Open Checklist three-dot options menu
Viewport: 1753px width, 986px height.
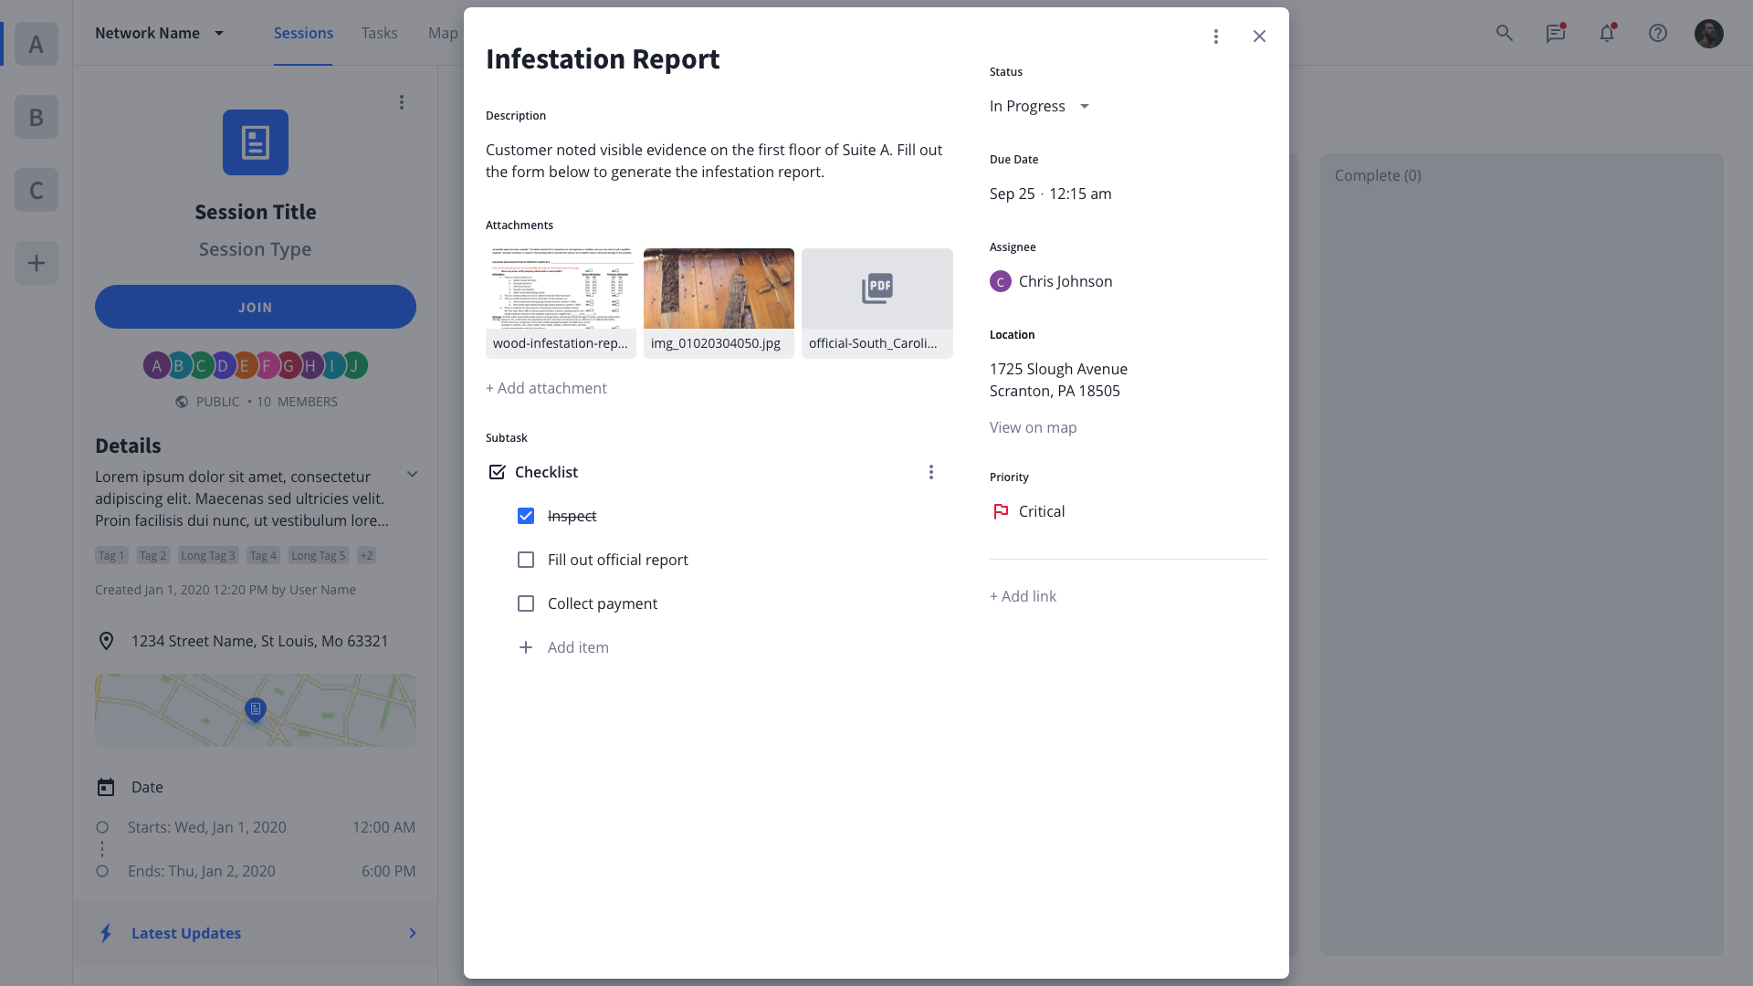point(930,472)
